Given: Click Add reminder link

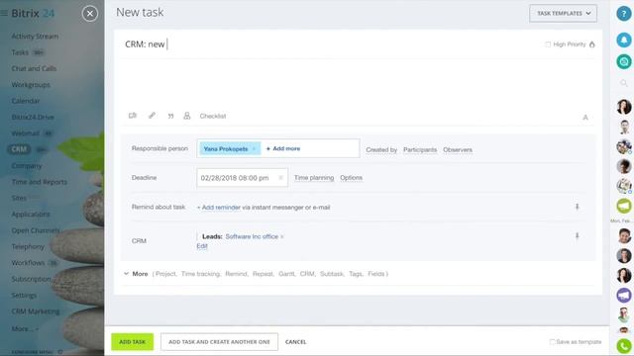Looking at the screenshot, I should pyautogui.click(x=221, y=207).
